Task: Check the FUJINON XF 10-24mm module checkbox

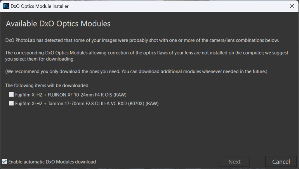Action: coord(11,95)
